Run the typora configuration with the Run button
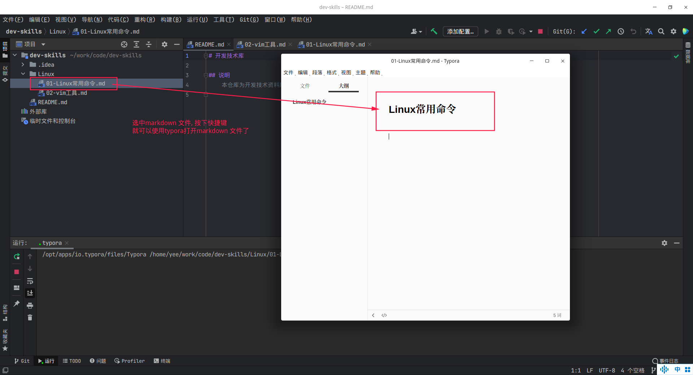The height and width of the screenshot is (375, 693). [486, 31]
